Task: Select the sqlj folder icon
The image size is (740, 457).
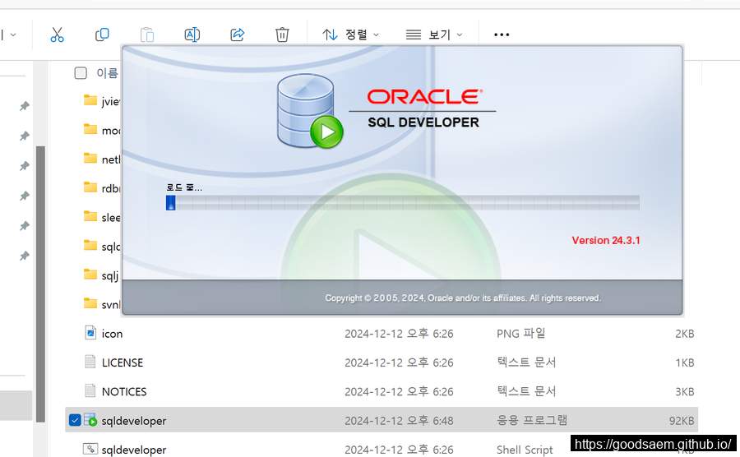Action: (x=90, y=275)
